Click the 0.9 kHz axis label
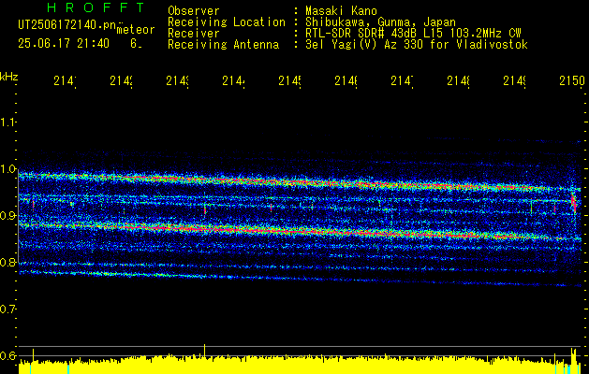This screenshot has width=589, height=374. click(7, 216)
